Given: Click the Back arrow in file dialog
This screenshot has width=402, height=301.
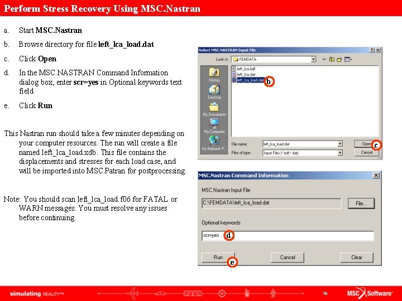Looking at the screenshot, I should coord(324,60).
